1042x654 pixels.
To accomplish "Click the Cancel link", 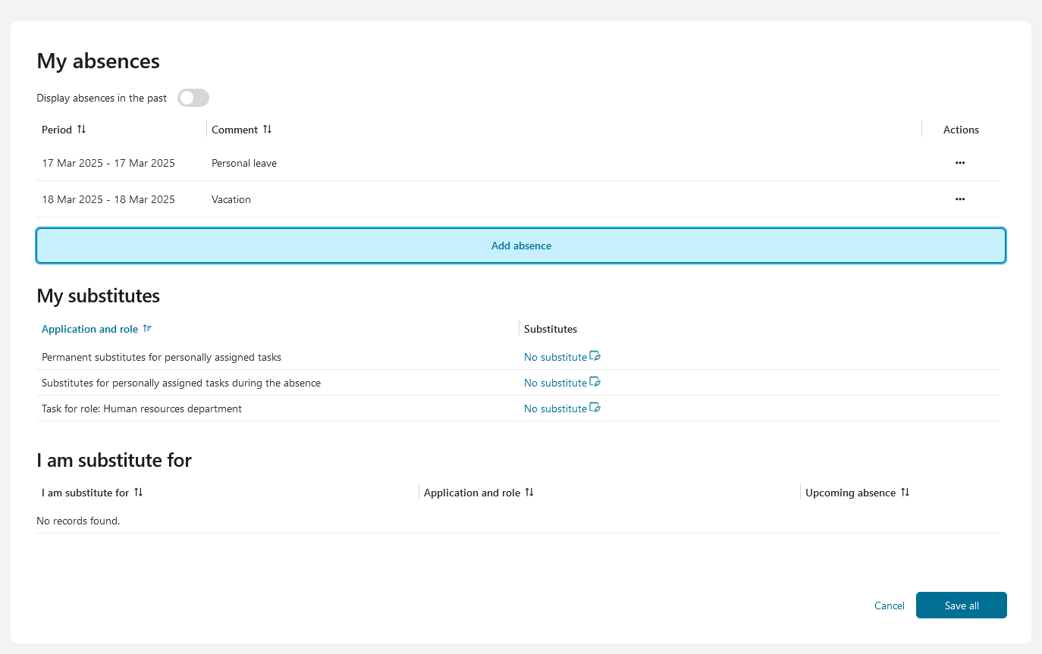I will [x=890, y=605].
